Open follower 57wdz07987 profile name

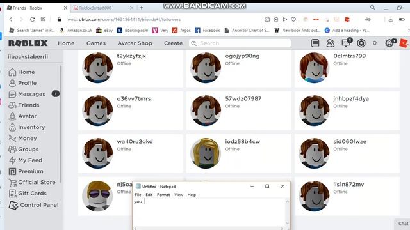pyautogui.click(x=243, y=99)
